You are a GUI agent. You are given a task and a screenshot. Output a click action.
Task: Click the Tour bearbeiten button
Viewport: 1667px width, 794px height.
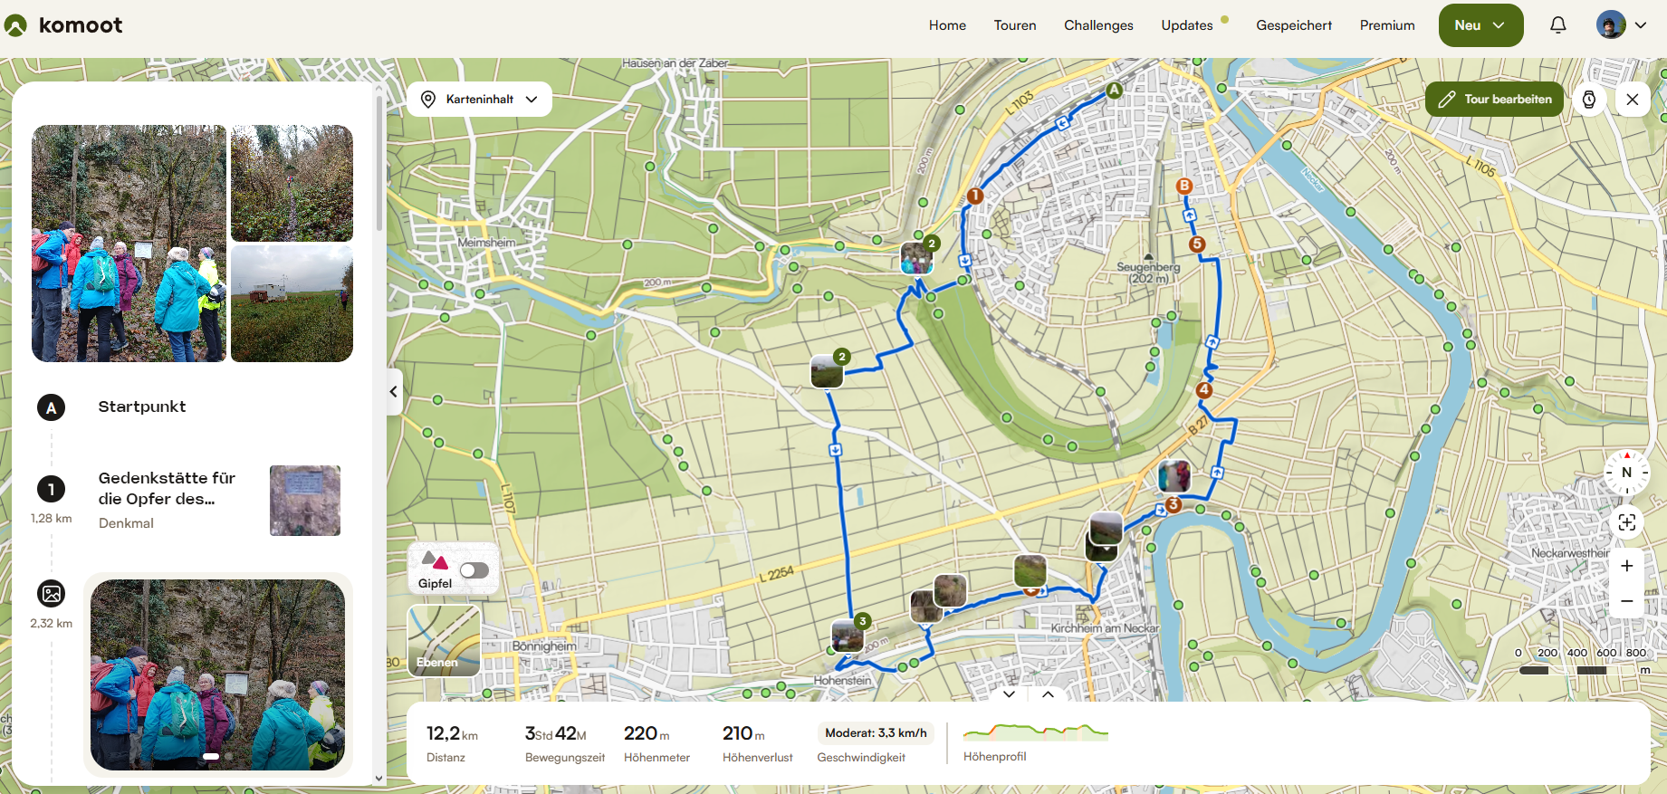(1495, 100)
